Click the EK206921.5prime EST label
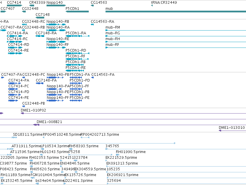This screenshot has height=185, width=246. point(123,175)
